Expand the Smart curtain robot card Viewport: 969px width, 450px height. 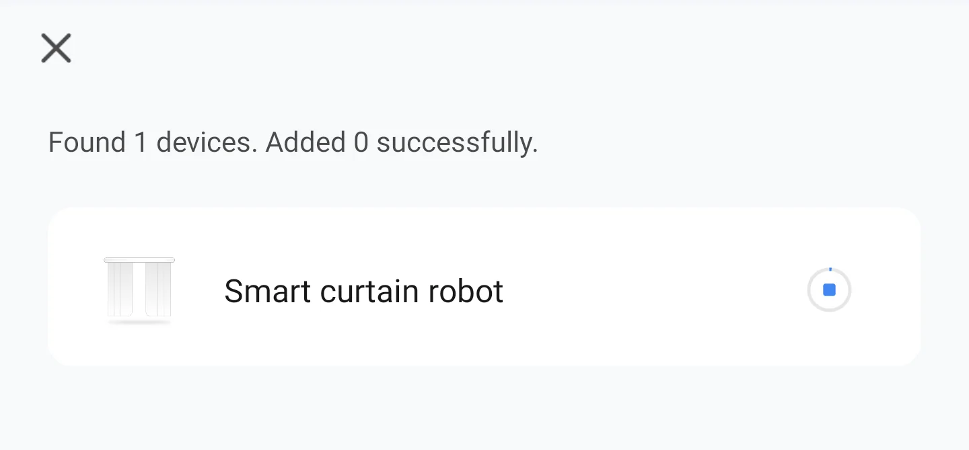pyautogui.click(x=483, y=285)
